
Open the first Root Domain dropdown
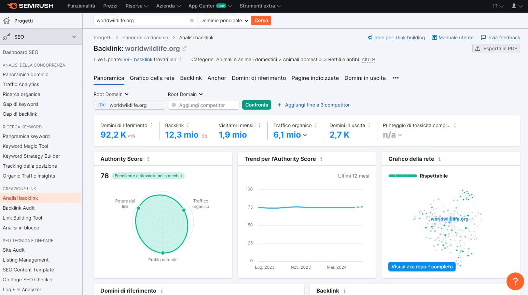pyautogui.click(x=111, y=94)
